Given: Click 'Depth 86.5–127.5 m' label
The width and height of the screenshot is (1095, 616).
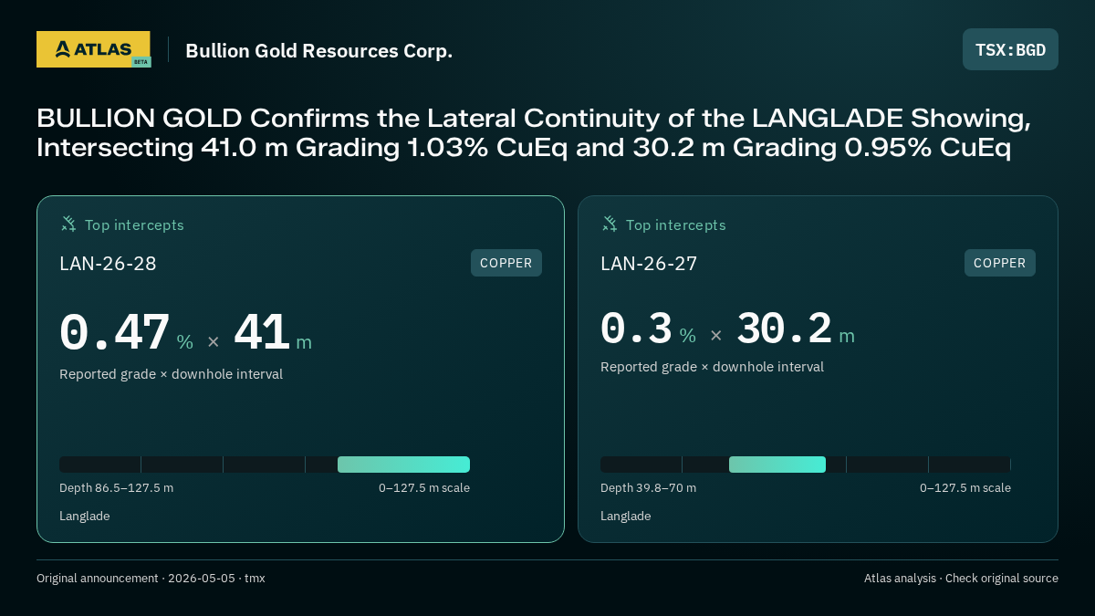Looking at the screenshot, I should click(x=116, y=488).
